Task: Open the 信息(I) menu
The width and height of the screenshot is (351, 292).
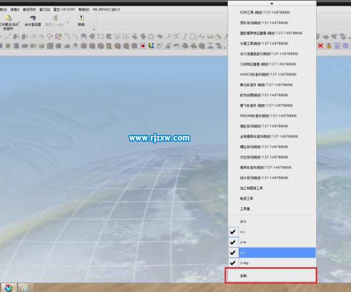Action: [x=15, y=9]
